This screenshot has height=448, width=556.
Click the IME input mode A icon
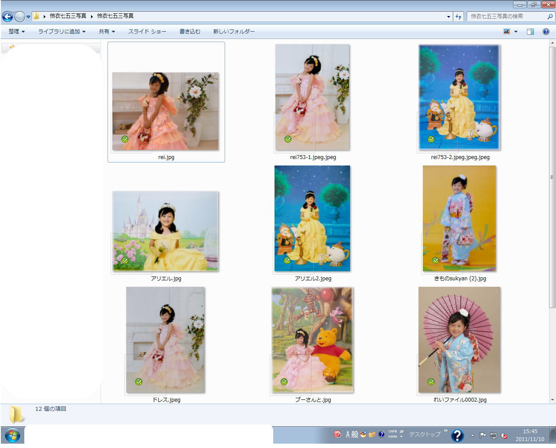[x=348, y=434]
